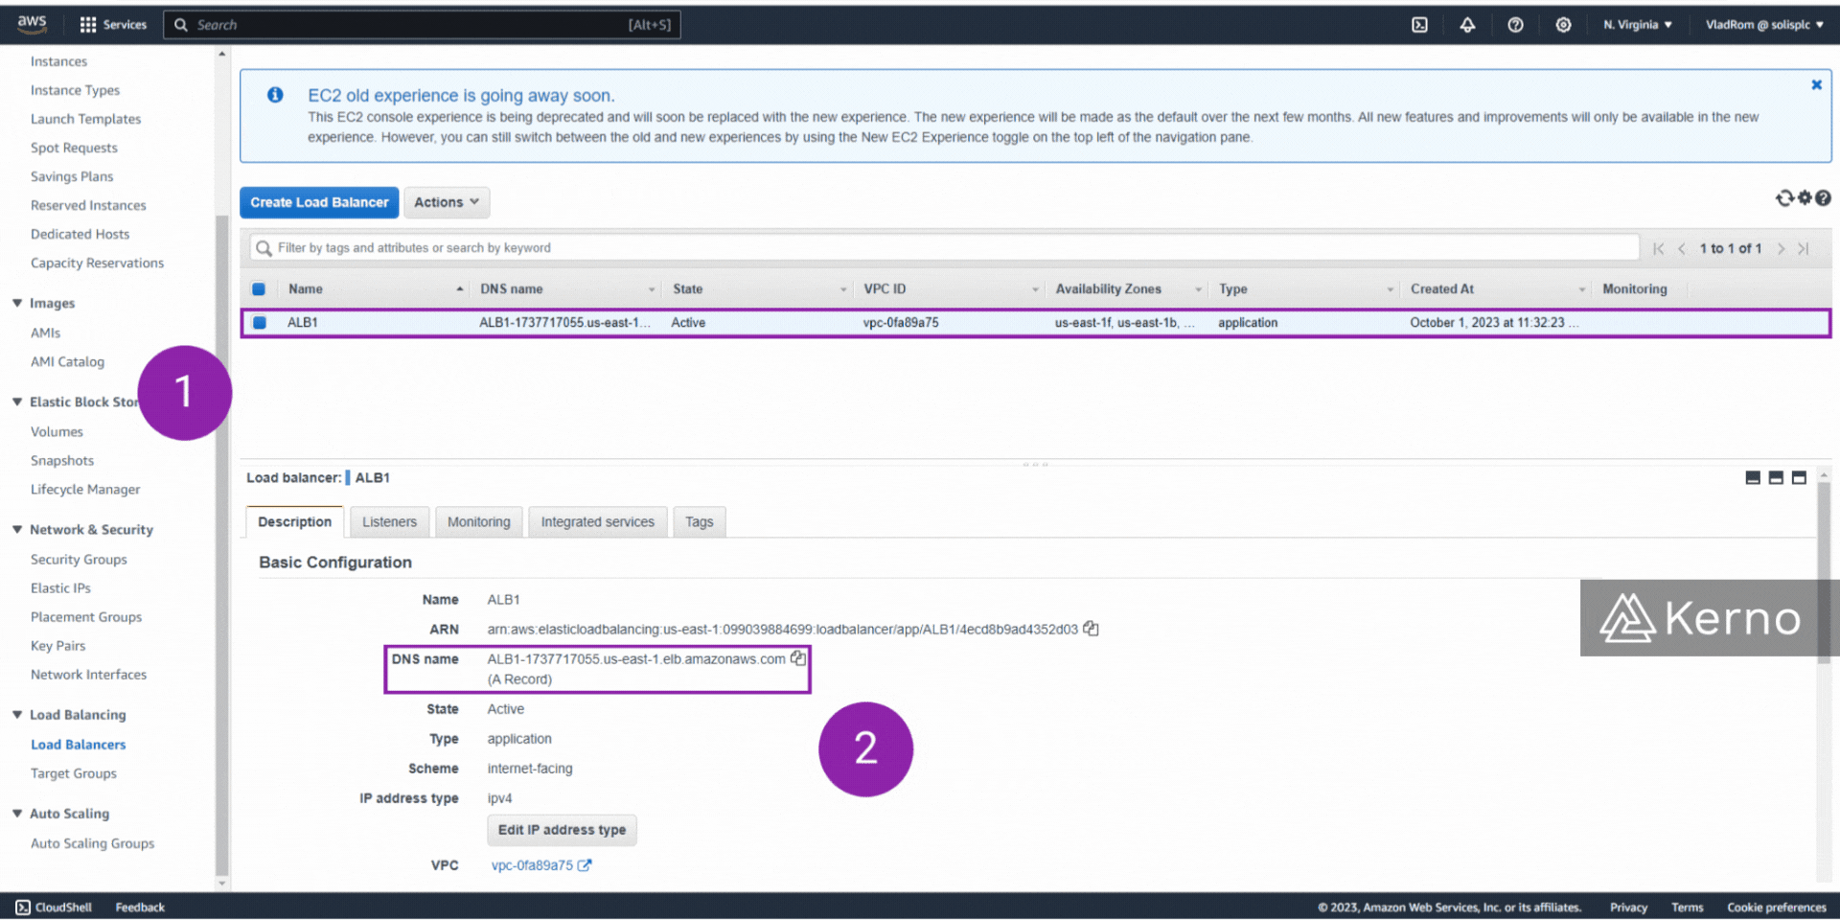Open VPC link external icon

coord(585,865)
